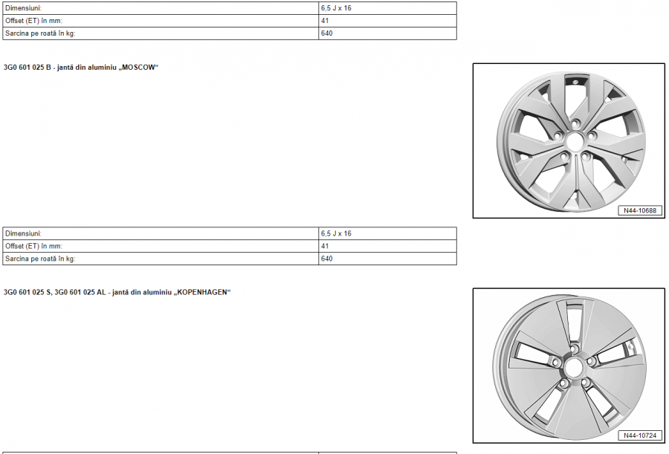
Task: Click the center hub of the KOPENHAGEN wheel
Action: tap(572, 368)
